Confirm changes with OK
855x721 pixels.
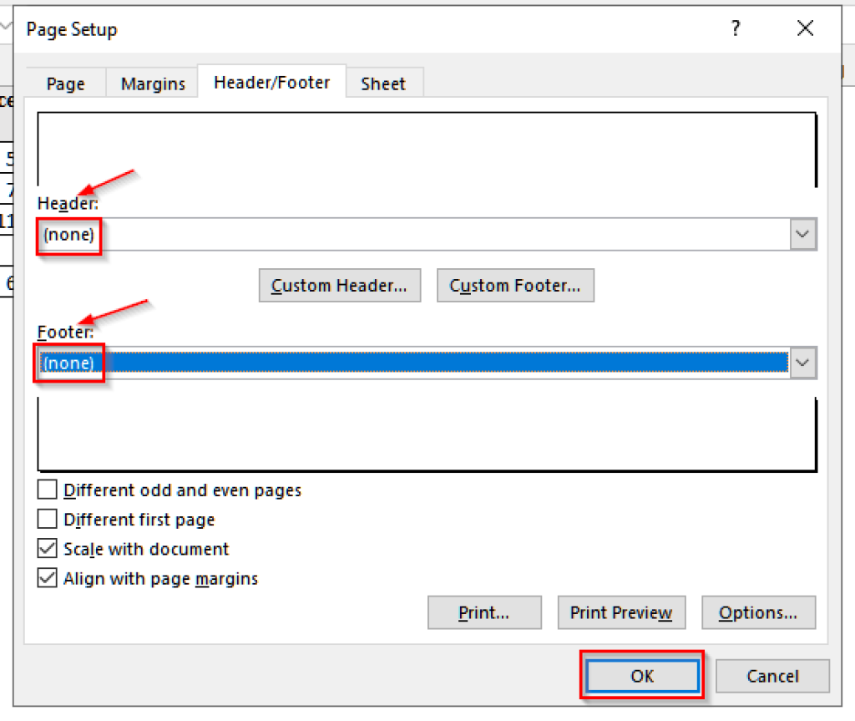click(641, 676)
